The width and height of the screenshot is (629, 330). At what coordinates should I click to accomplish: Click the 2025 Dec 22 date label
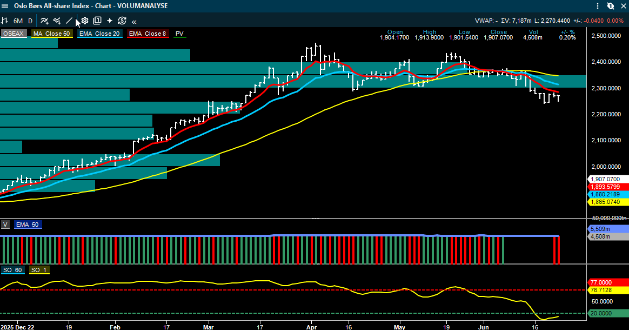point(17,327)
